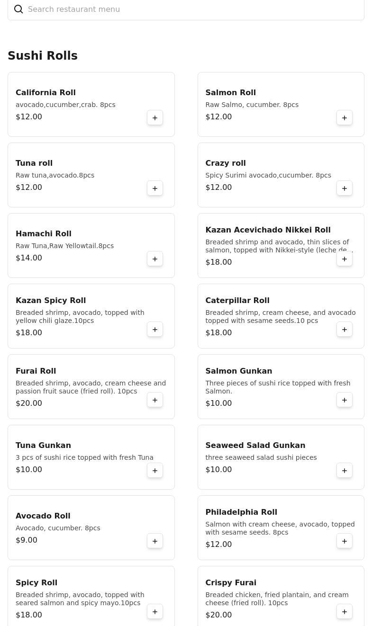The image size is (372, 626).
Task: Focus the Search restaurant menu field
Action: point(190,9)
